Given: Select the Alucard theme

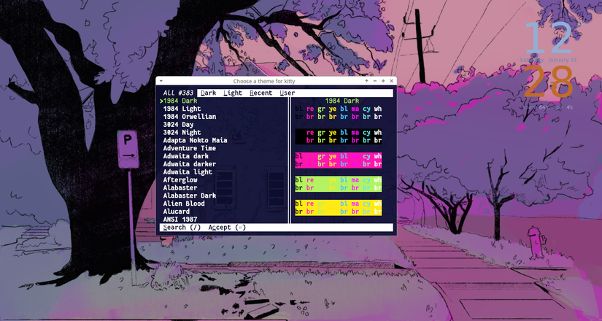Looking at the screenshot, I should (x=177, y=211).
